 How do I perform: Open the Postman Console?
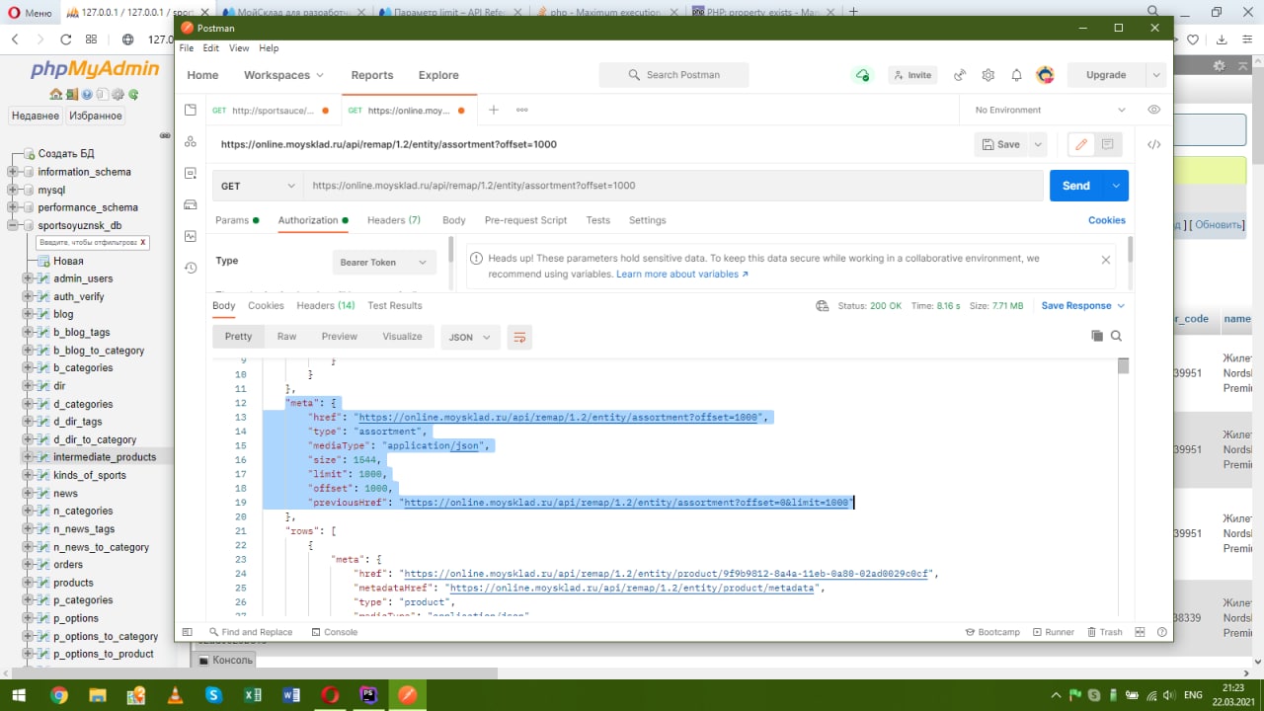click(335, 632)
